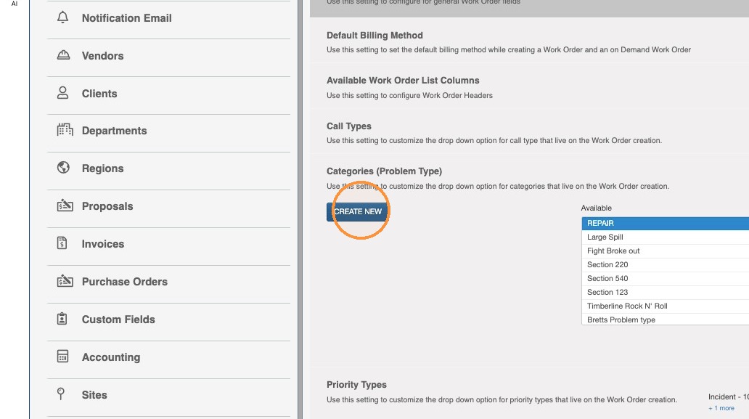This screenshot has height=419, width=749.
Task: Select REPAIR in the Available list
Action: pyautogui.click(x=666, y=223)
